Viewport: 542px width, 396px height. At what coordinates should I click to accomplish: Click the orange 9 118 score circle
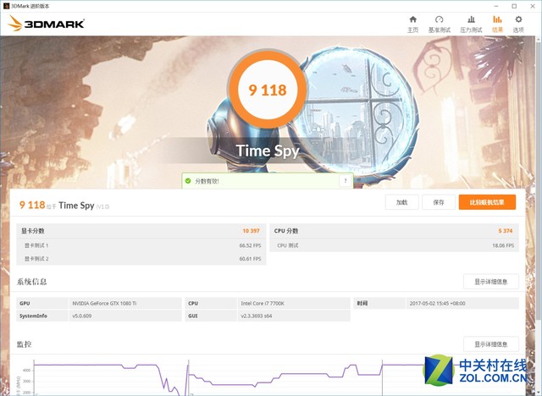tap(267, 89)
